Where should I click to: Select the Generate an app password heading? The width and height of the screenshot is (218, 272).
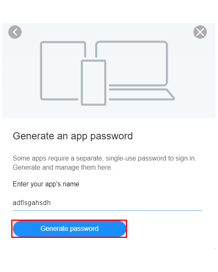click(x=73, y=136)
